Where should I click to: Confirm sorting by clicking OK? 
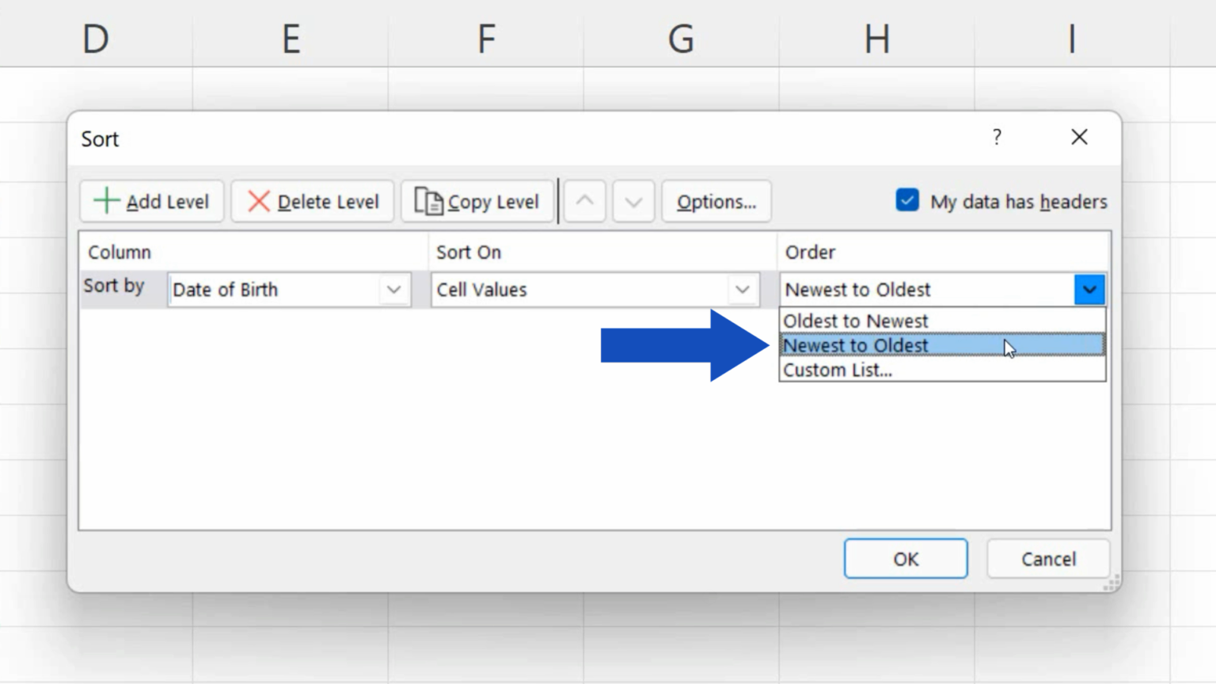click(905, 558)
